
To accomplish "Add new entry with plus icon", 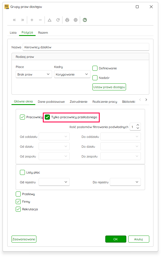I will click(x=32, y=20).
